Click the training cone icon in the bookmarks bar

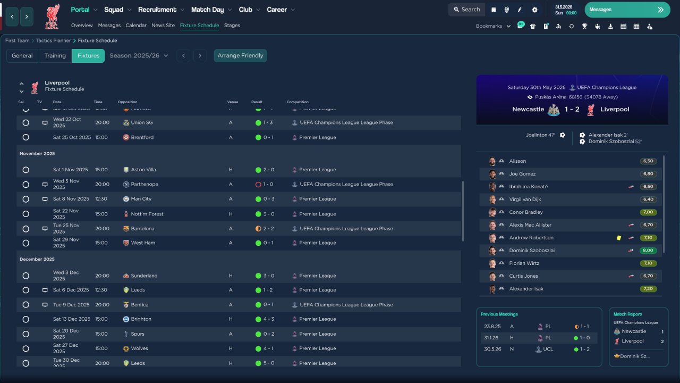pos(610,26)
